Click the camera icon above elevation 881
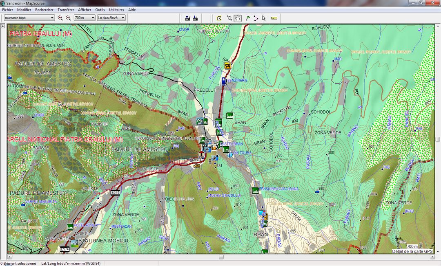Image resolution: width=441 pixels, height=266 pixels. pos(215,158)
